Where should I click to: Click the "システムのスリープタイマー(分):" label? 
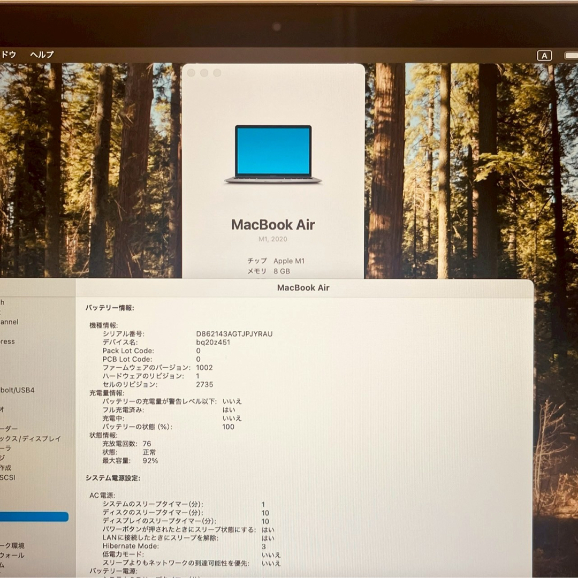pos(153,504)
